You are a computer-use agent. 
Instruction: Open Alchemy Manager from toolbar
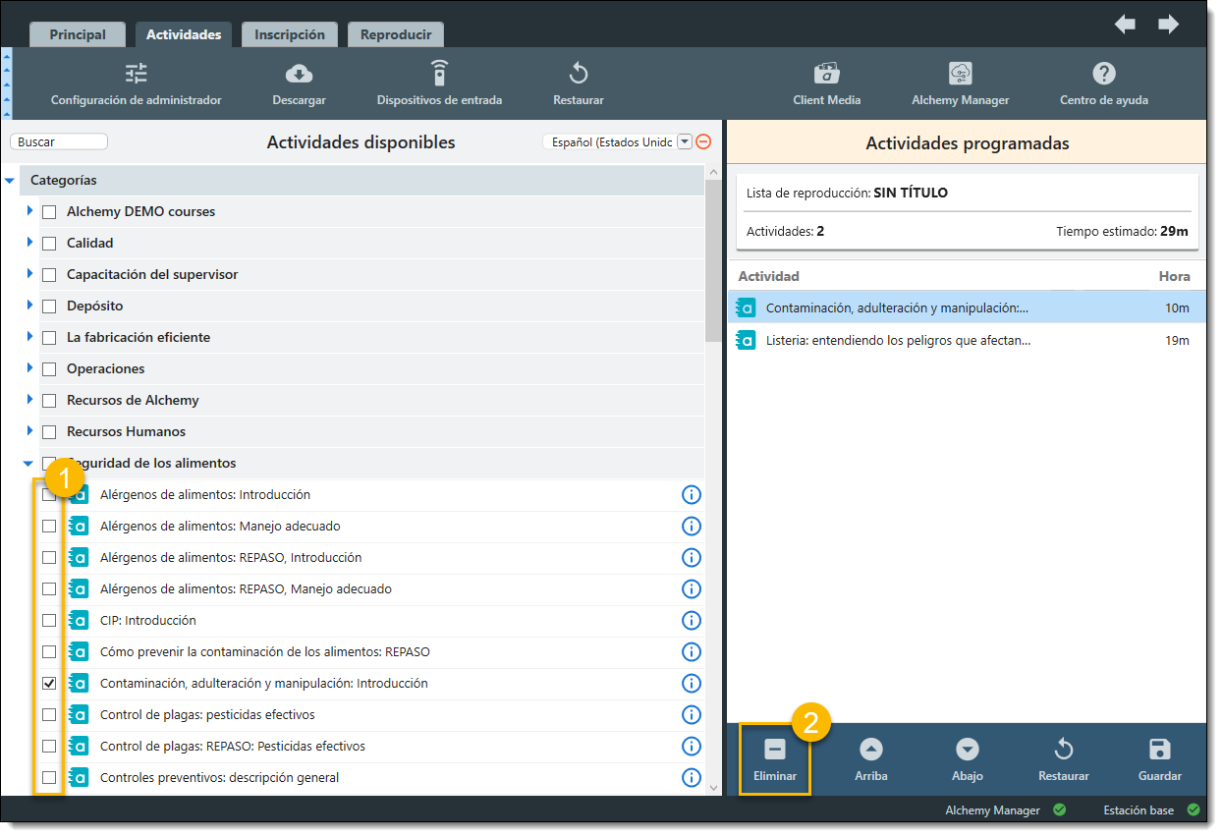point(960,74)
